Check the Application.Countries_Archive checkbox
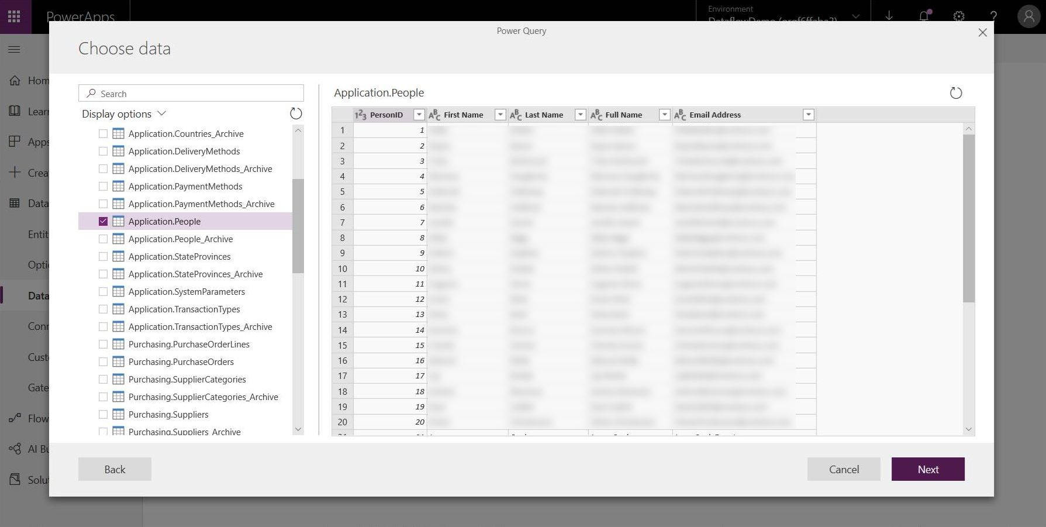This screenshot has width=1046, height=527. pos(103,133)
